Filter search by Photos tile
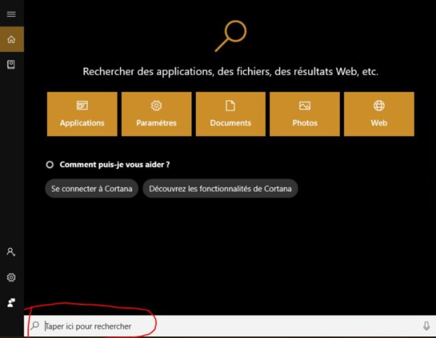The image size is (436, 338). pos(305,114)
